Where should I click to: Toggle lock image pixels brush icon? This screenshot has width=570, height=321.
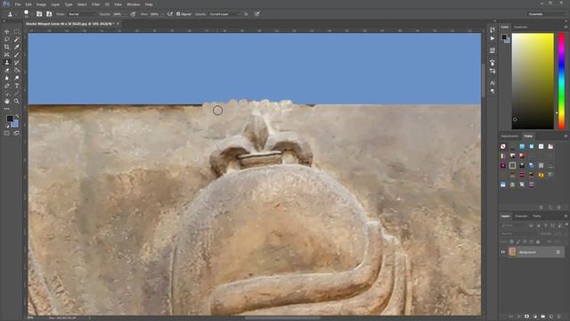pos(518,242)
